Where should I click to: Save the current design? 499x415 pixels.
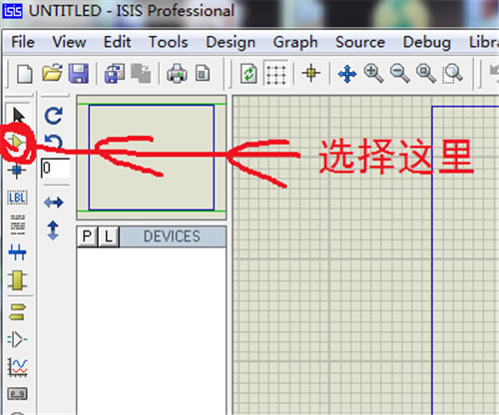pos(78,73)
